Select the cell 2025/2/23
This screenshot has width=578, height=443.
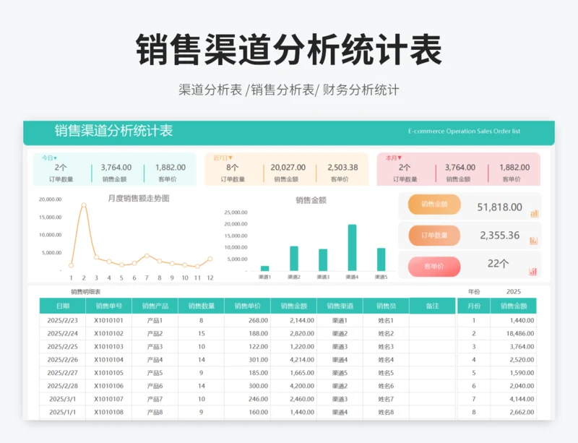63,321
